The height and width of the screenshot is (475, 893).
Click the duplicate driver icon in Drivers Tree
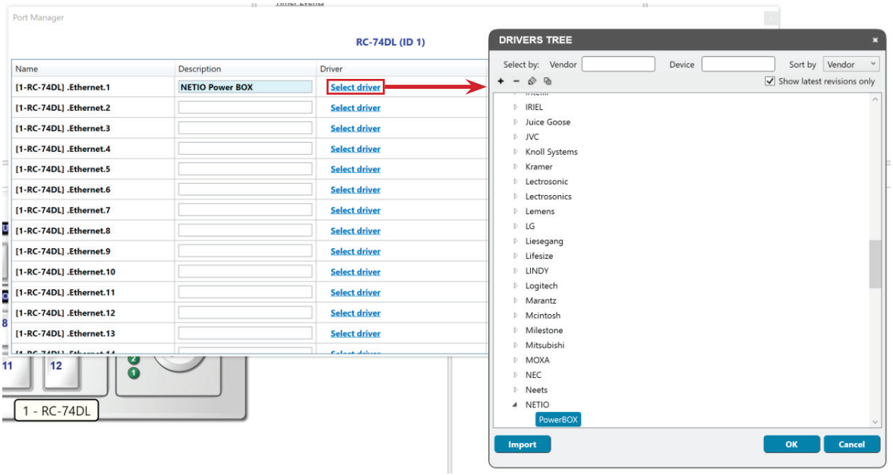point(547,81)
